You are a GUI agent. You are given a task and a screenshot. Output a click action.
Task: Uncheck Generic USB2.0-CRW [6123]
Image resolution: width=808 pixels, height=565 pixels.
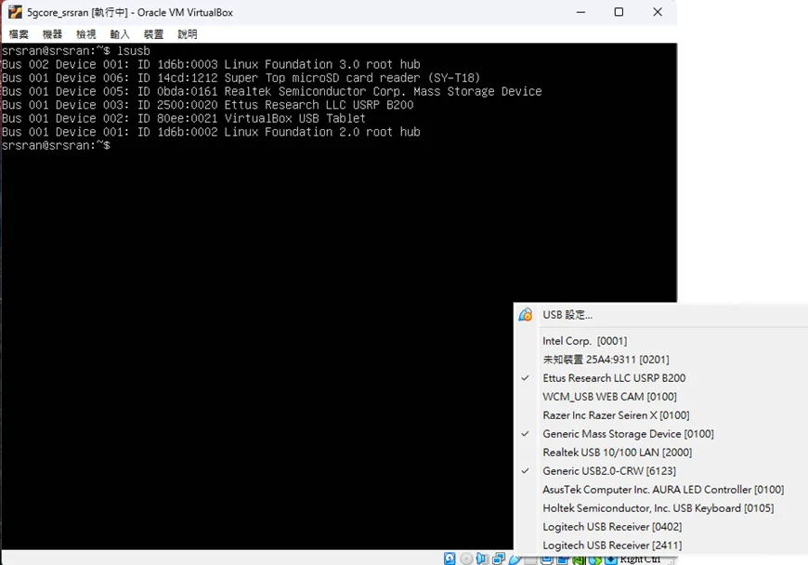(661, 470)
